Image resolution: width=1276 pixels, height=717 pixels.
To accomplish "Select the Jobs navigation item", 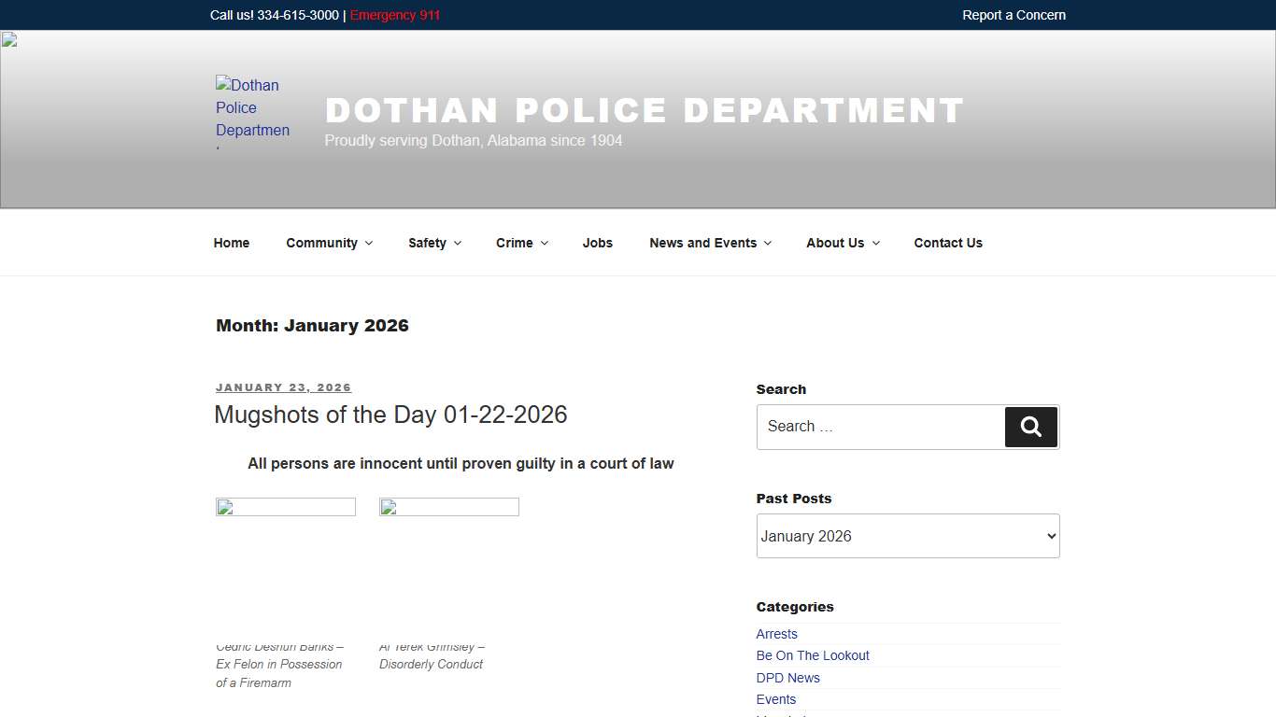I will click(597, 243).
